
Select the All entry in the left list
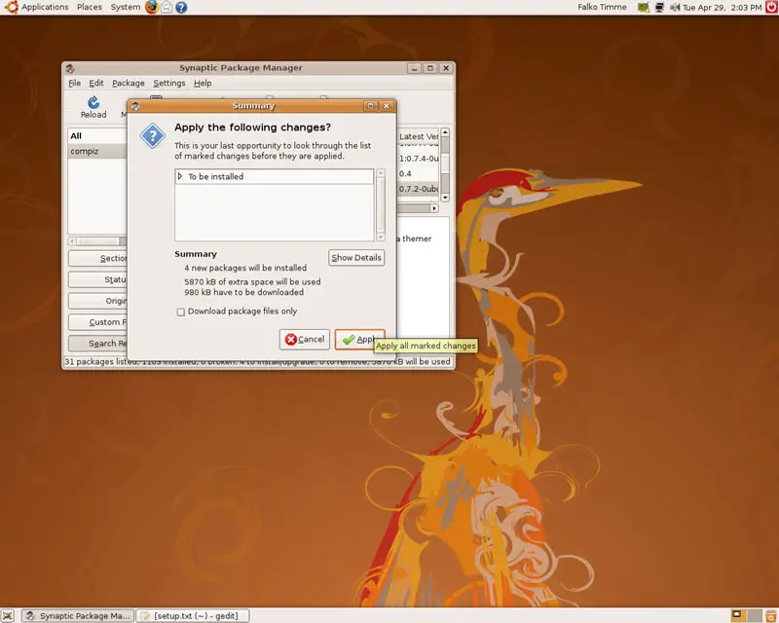(x=97, y=135)
